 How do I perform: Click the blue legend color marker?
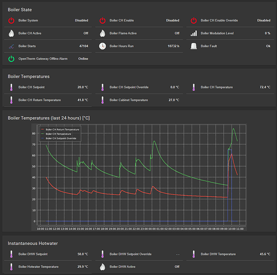point(42,138)
